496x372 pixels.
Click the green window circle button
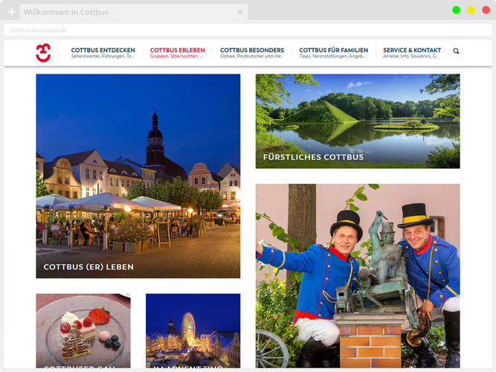[456, 10]
